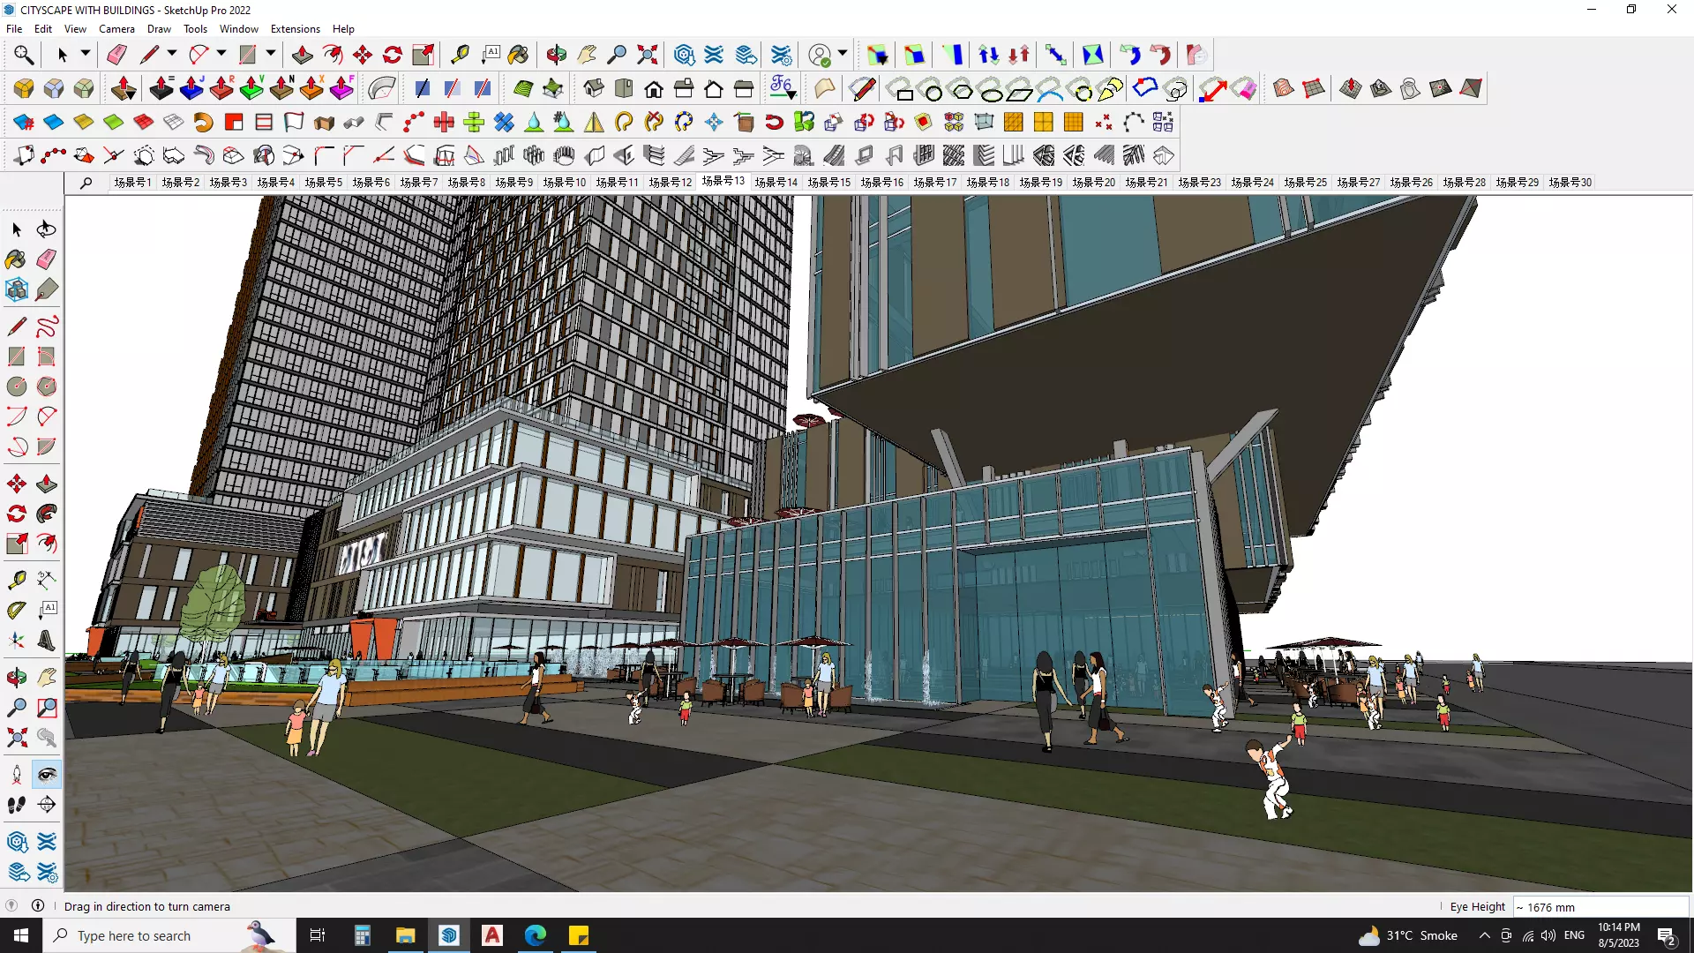The width and height of the screenshot is (1694, 953).
Task: Activate the Follow Me tool in left toolbar
Action: [x=47, y=514]
